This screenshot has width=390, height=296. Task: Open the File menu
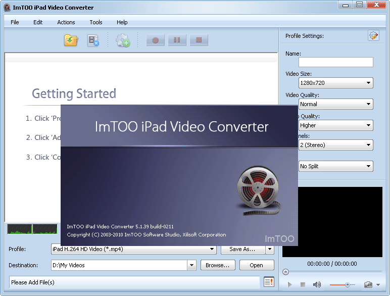15,22
